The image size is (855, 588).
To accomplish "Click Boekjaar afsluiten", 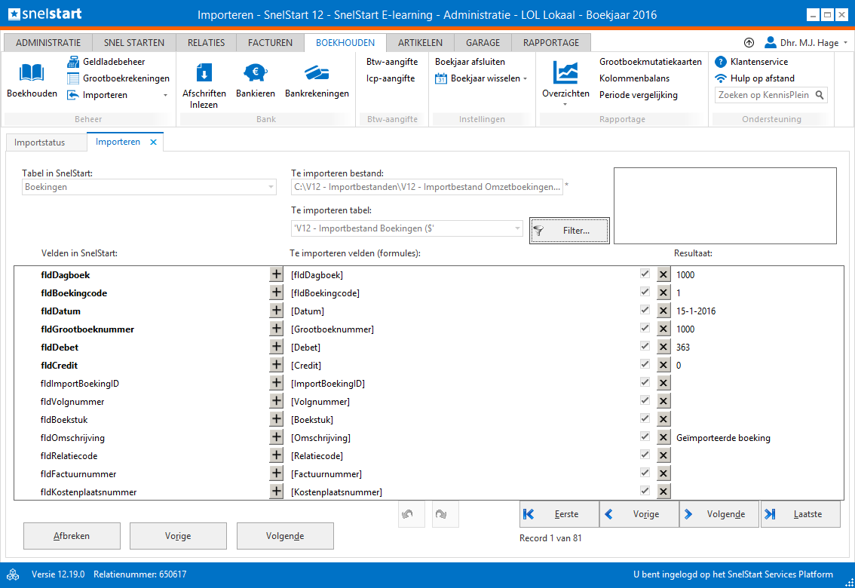I will [x=470, y=62].
